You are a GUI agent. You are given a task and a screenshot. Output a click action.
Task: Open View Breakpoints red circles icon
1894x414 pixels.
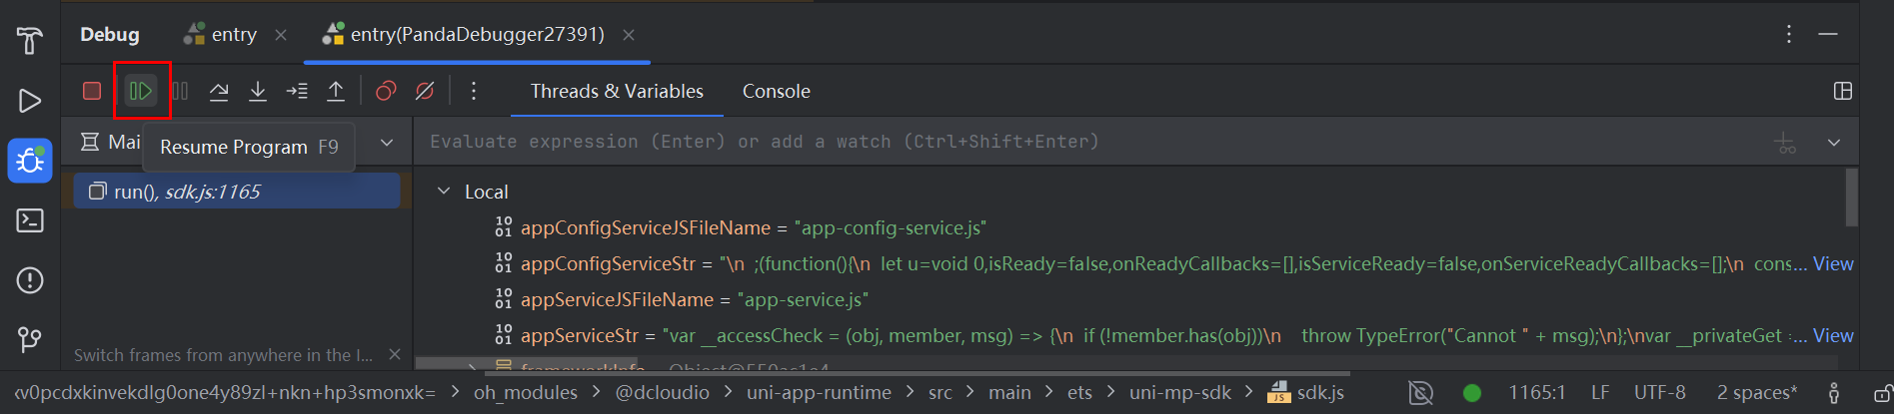(x=386, y=91)
